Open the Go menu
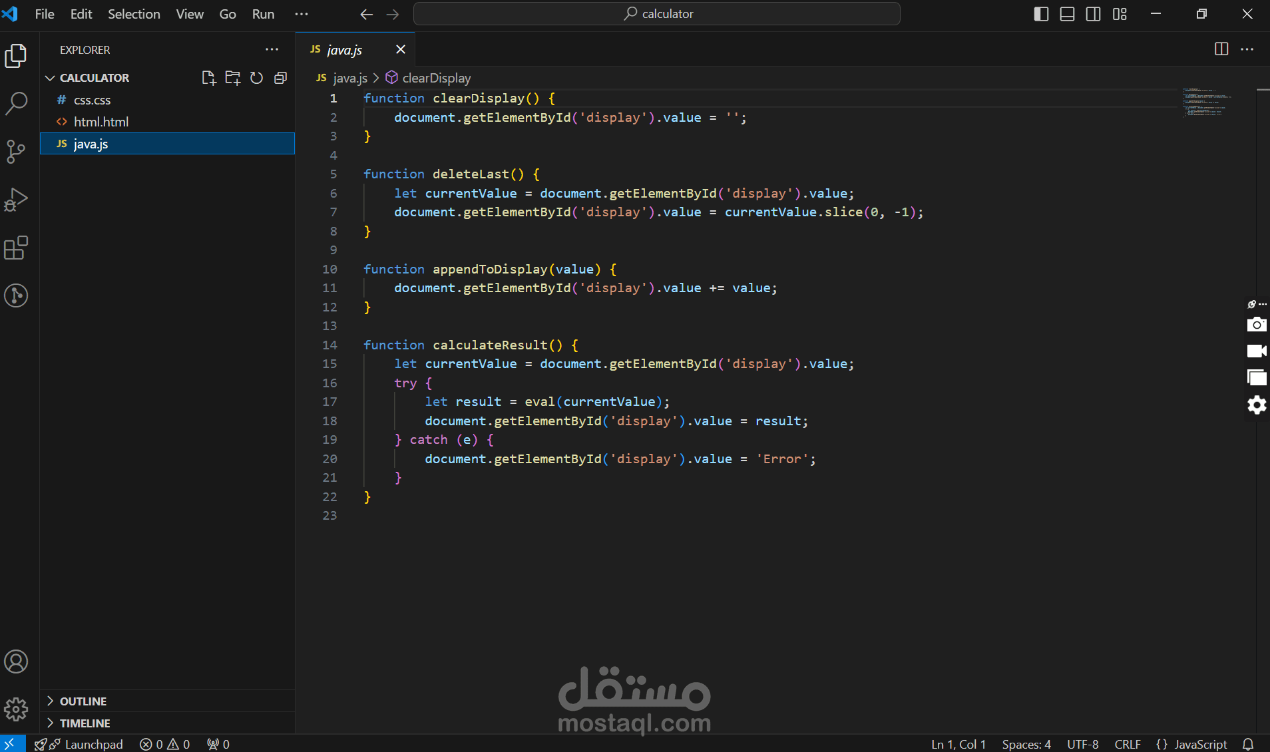The height and width of the screenshot is (752, 1270). (x=228, y=14)
